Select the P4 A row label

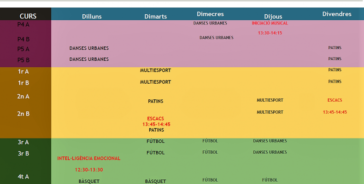23,24
